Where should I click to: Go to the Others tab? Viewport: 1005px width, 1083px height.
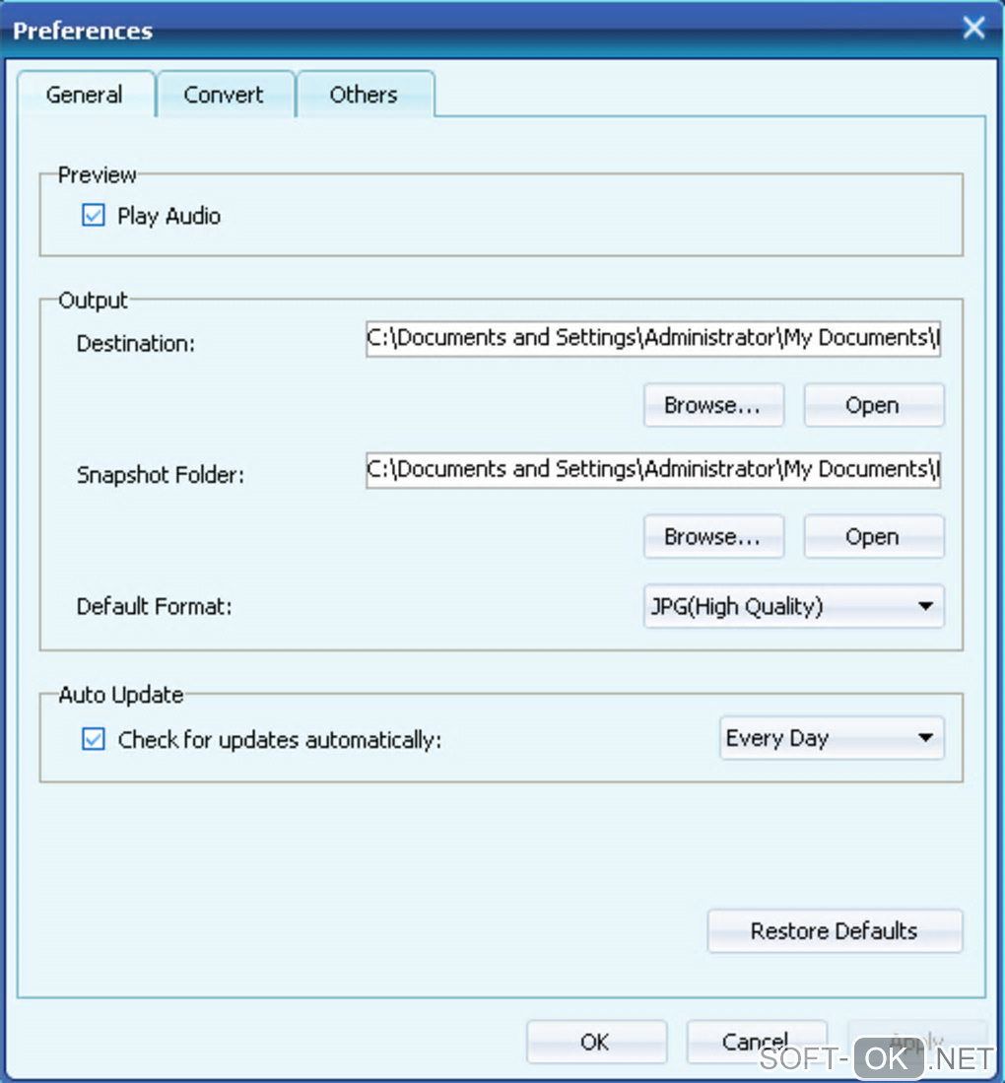point(364,96)
